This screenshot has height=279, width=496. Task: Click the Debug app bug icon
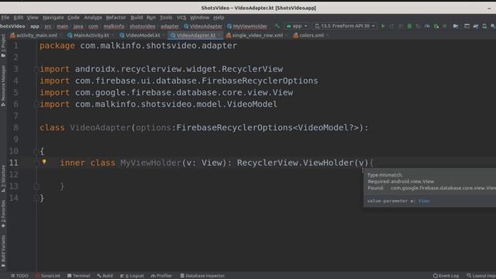pyautogui.click(x=409, y=26)
